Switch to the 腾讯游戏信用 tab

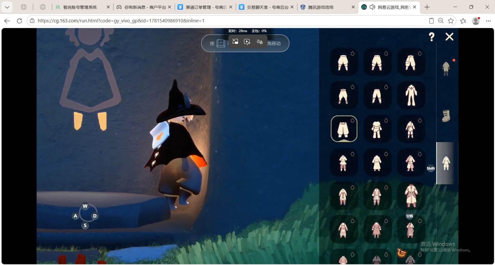(327, 7)
